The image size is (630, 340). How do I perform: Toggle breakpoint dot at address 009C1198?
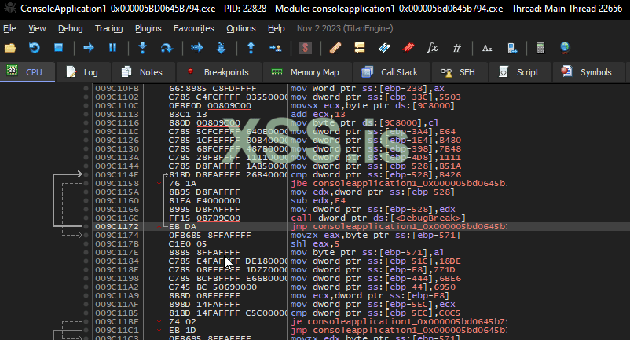[86, 278]
